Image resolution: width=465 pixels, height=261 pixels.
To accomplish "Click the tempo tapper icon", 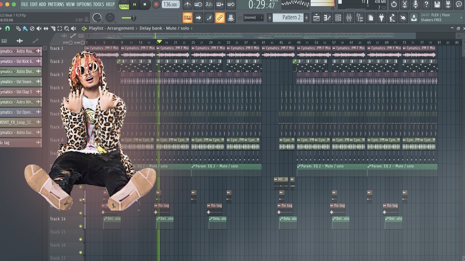I will point(392,18).
